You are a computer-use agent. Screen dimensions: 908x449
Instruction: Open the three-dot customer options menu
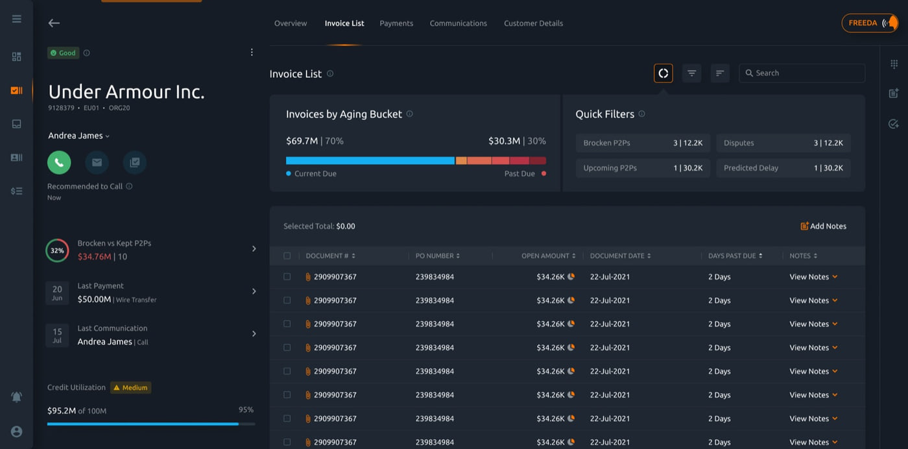(x=252, y=53)
